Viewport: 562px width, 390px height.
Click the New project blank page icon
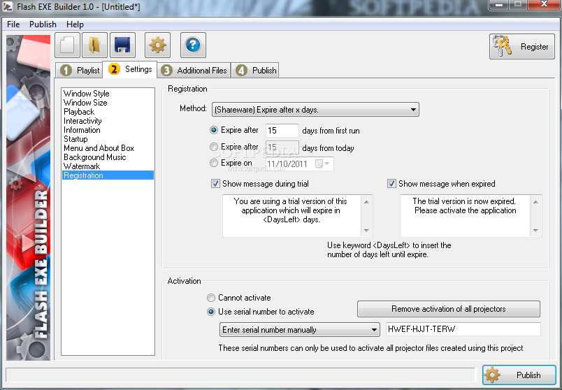[x=67, y=45]
